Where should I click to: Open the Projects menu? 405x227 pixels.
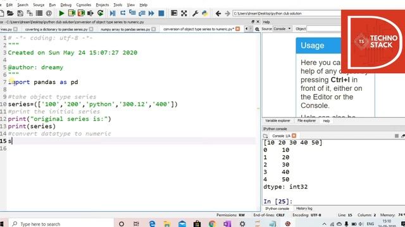[103, 5]
